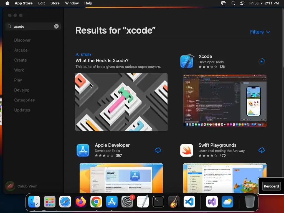
Task: Go to the Develop section
Action: click(22, 90)
